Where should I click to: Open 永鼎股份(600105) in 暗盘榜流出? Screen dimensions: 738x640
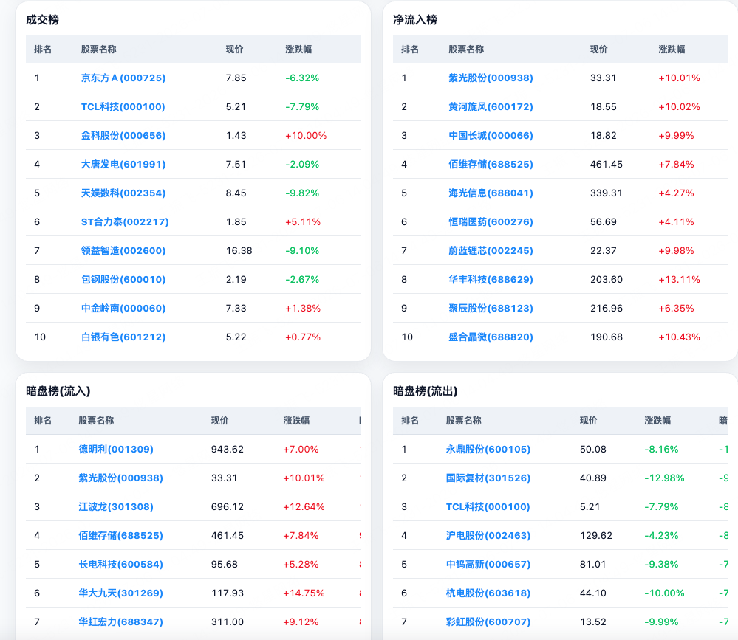click(x=488, y=449)
